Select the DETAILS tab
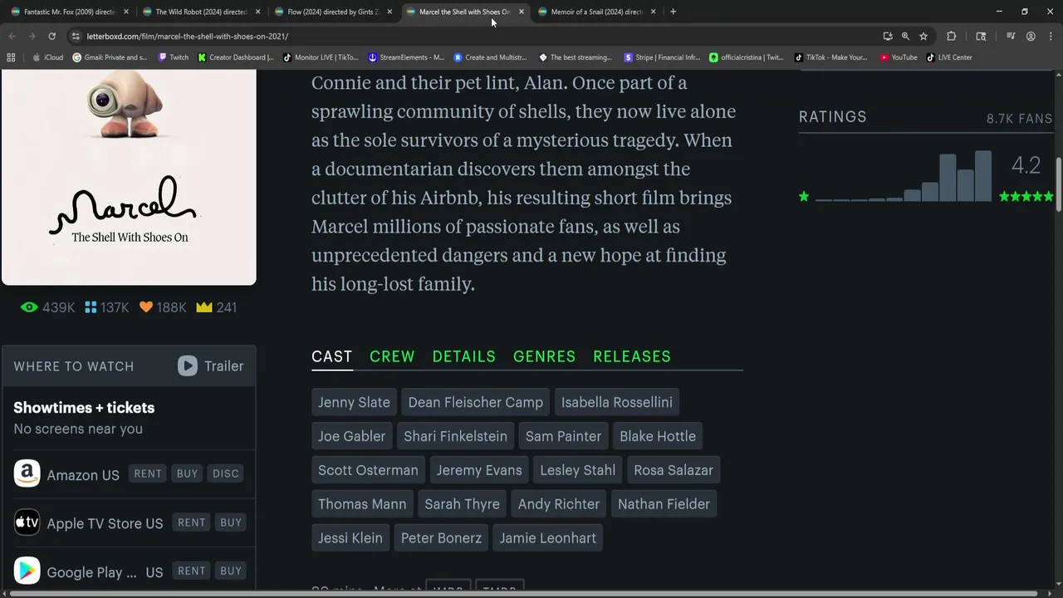Image resolution: width=1063 pixels, height=598 pixels. click(464, 356)
